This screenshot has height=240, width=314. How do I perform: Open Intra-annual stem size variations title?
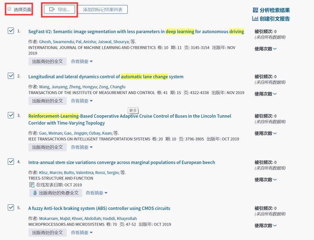coord(122,162)
